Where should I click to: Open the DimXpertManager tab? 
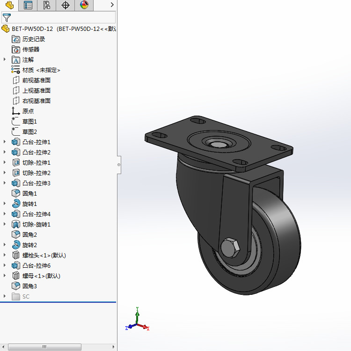[66, 5]
